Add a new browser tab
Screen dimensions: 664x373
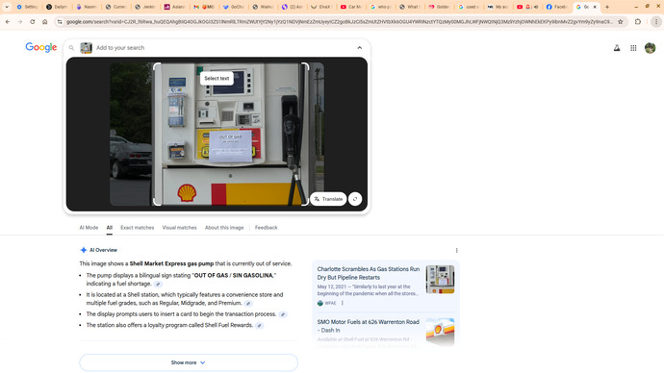(x=607, y=7)
